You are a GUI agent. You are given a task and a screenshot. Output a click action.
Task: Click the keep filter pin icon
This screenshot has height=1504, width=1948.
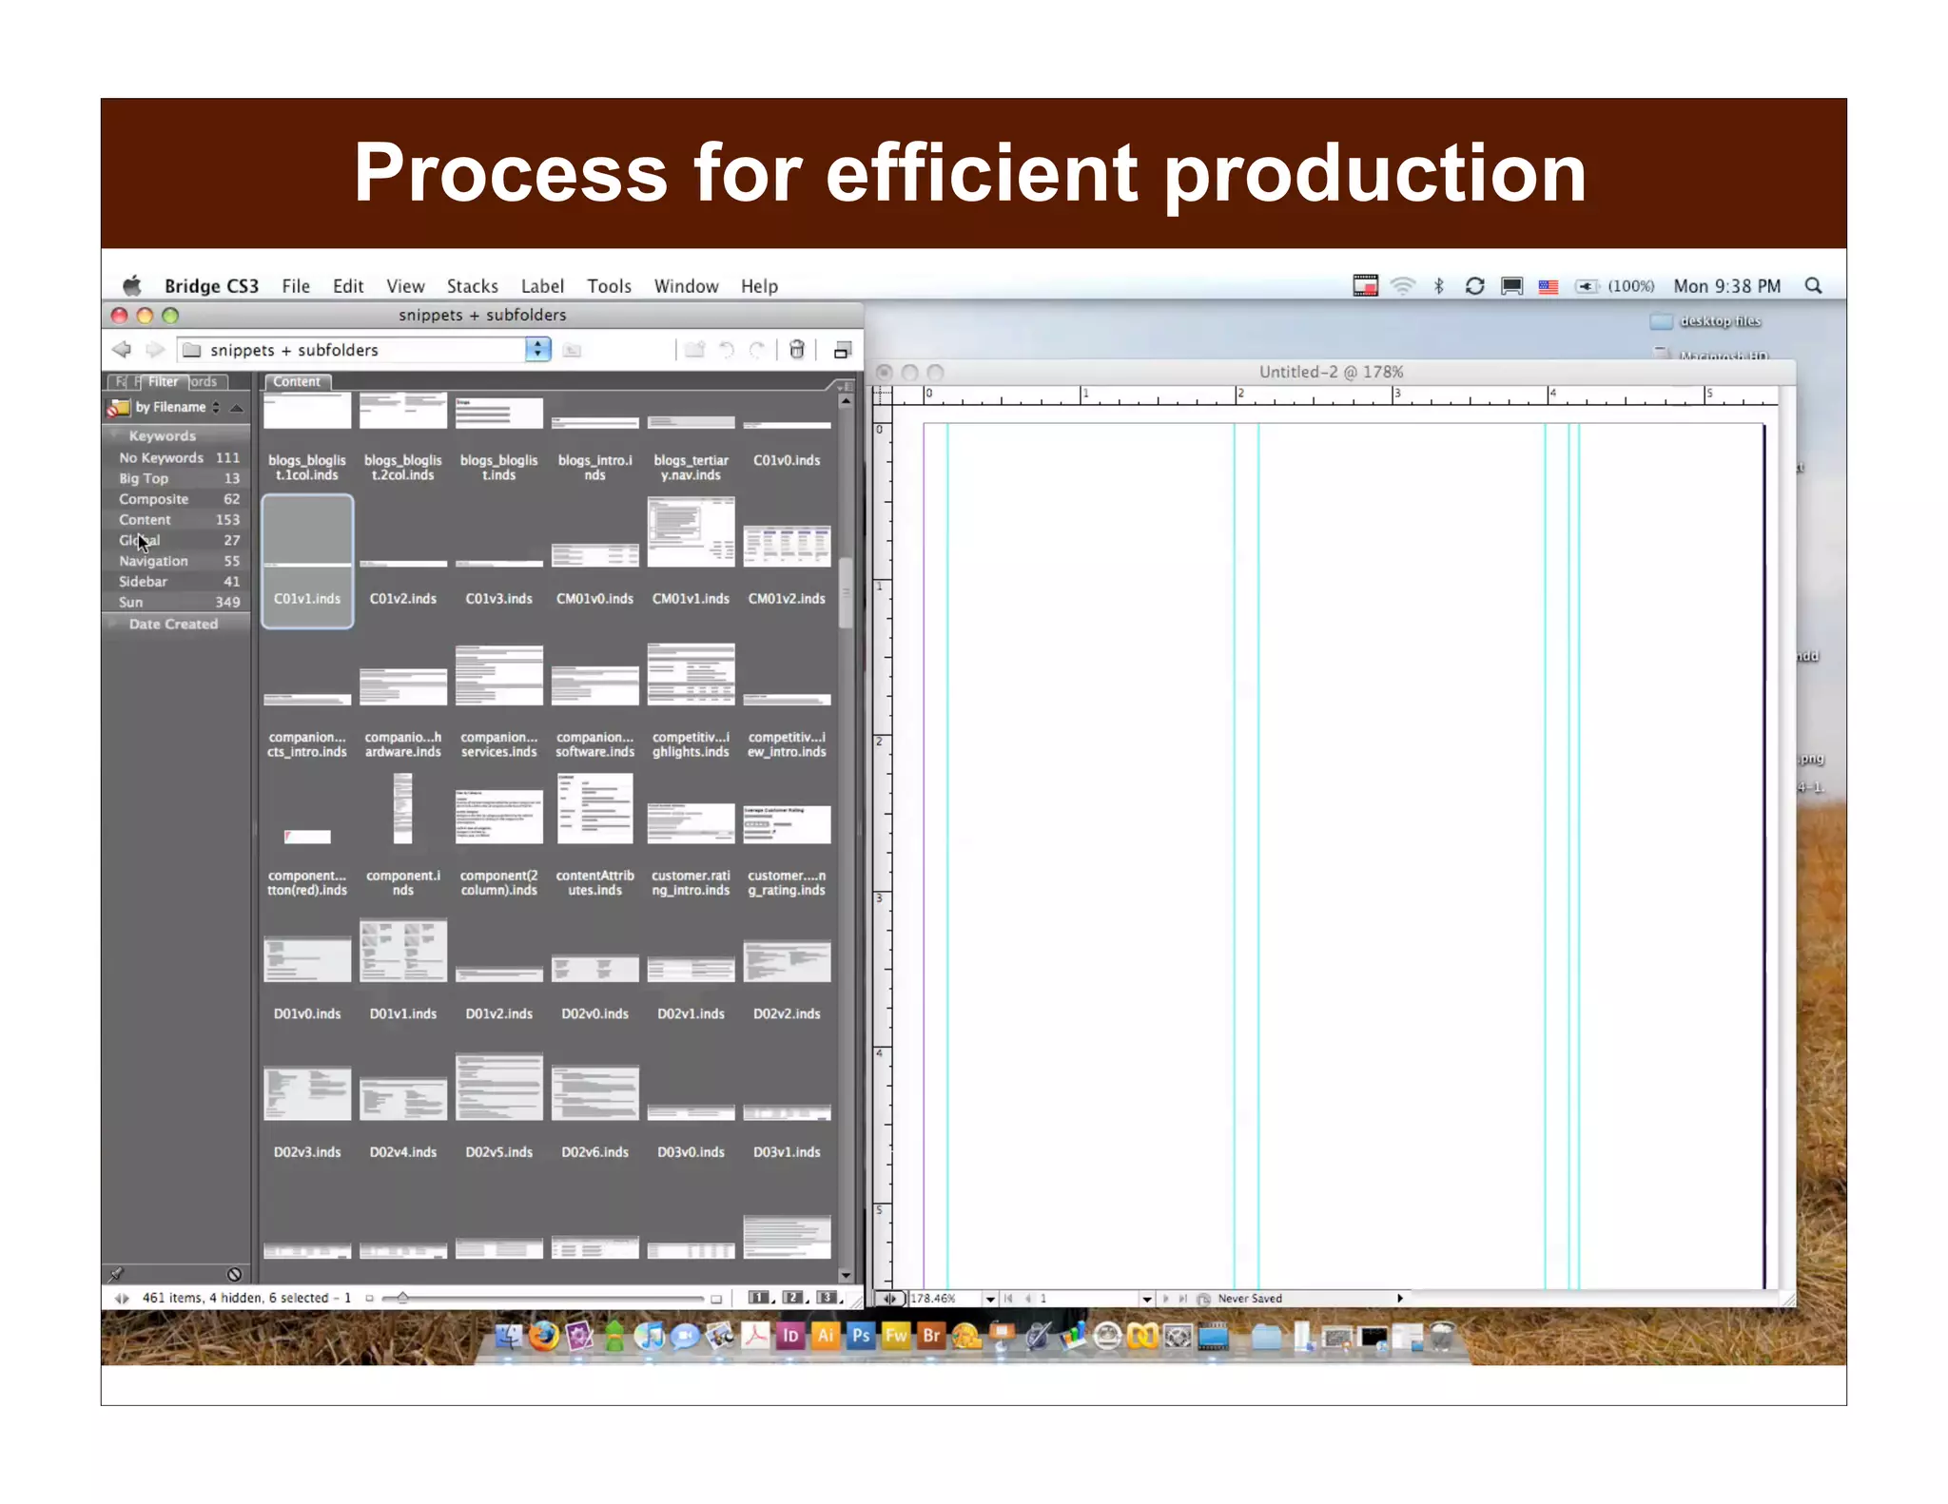coord(117,1274)
